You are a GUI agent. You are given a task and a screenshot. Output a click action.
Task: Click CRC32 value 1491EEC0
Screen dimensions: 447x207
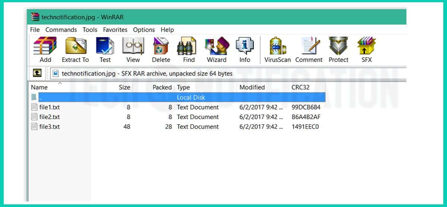tap(305, 127)
